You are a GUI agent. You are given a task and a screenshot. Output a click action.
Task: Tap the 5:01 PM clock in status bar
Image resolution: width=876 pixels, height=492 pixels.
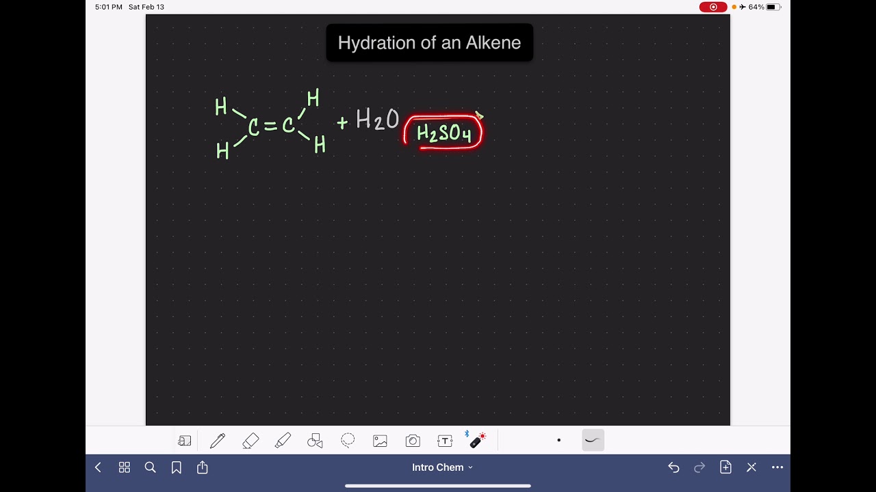click(109, 7)
